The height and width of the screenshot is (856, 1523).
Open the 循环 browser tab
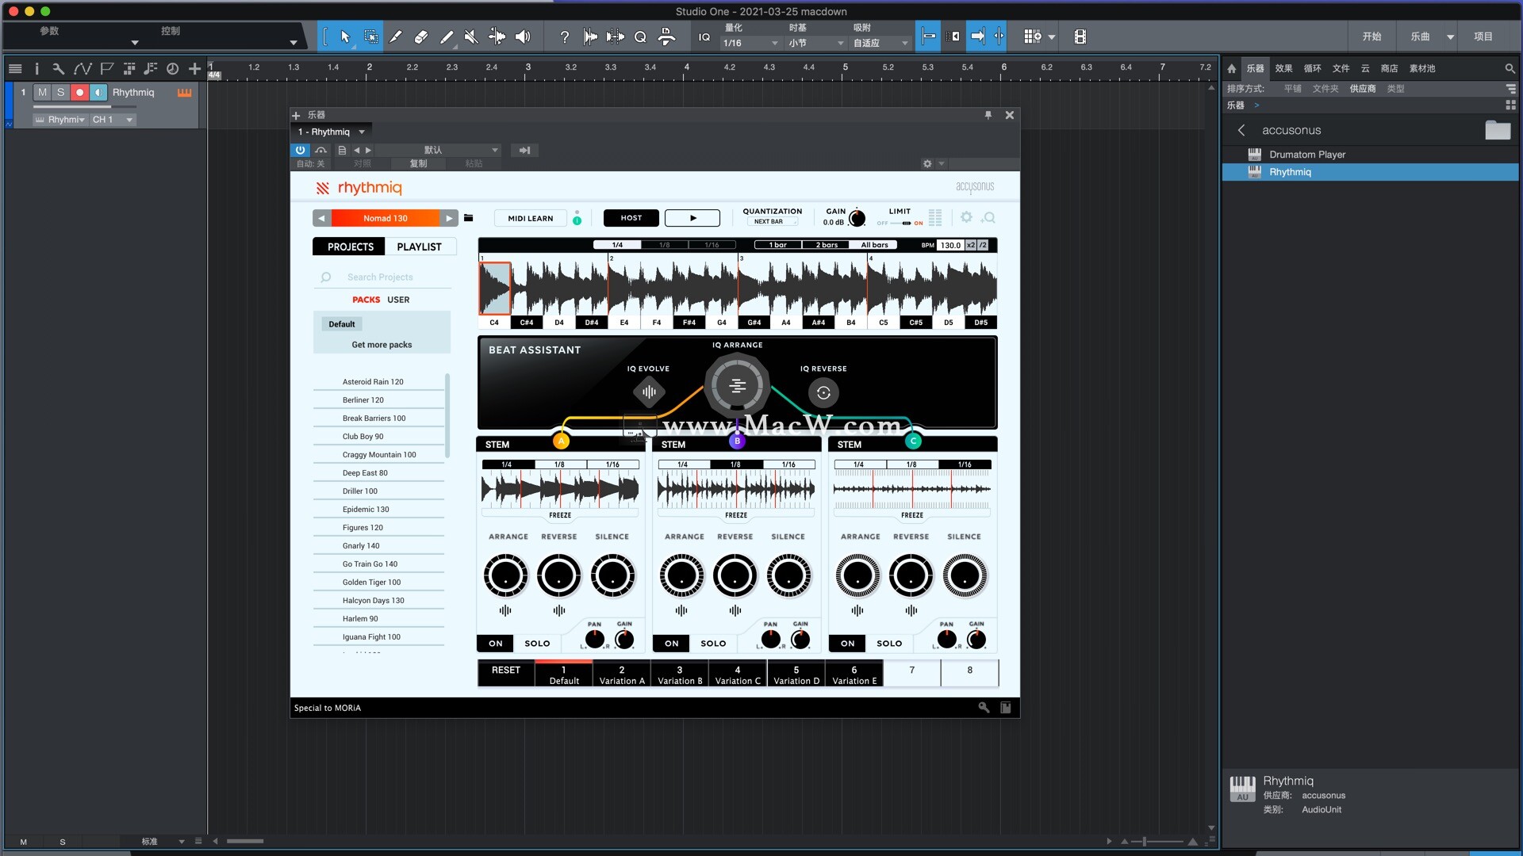tap(1312, 69)
